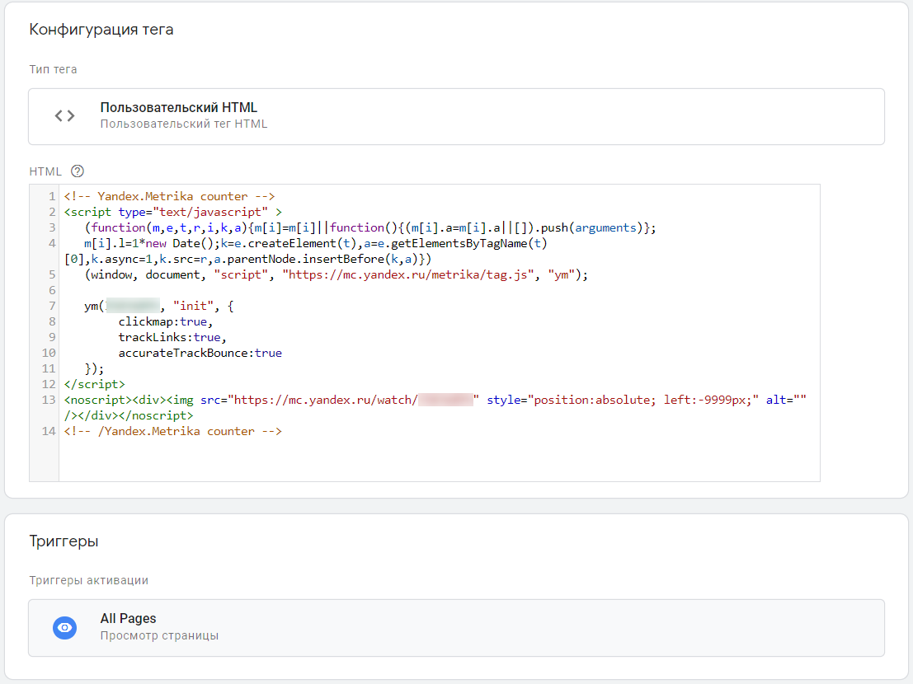Screen dimensions: 913x684
Task: Click the HTML field label
Action: [45, 171]
